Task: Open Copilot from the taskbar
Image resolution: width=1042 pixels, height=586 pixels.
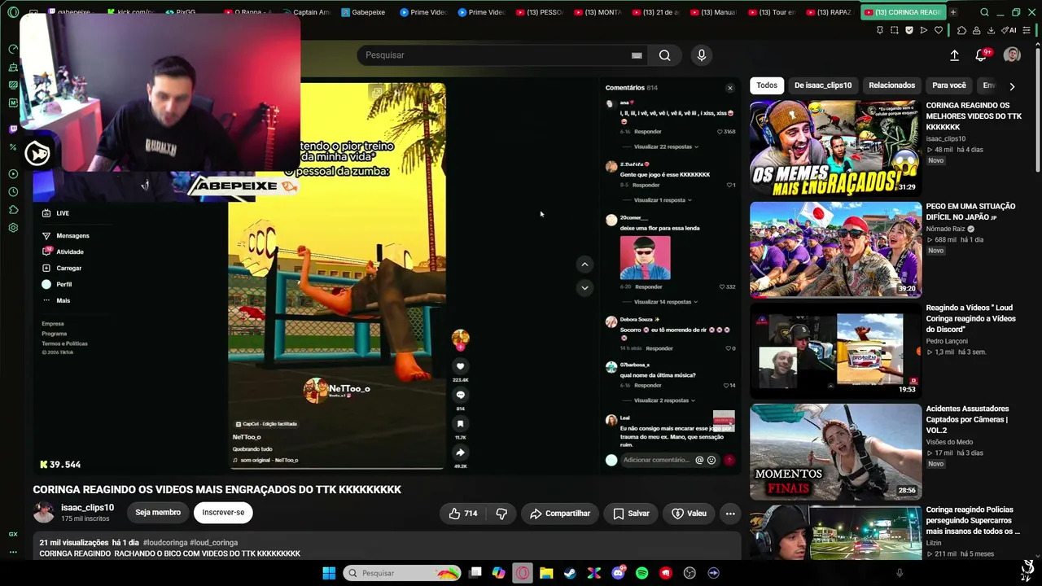Action: [x=499, y=573]
